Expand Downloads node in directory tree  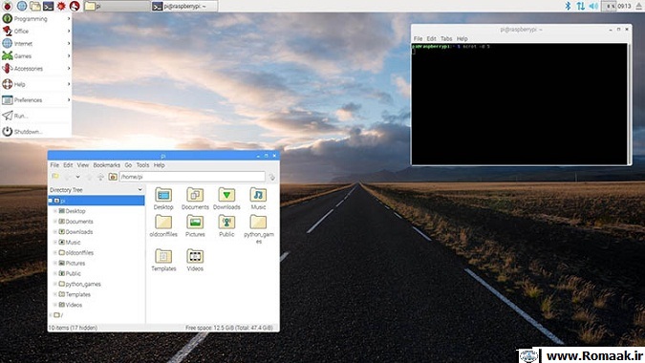55,232
